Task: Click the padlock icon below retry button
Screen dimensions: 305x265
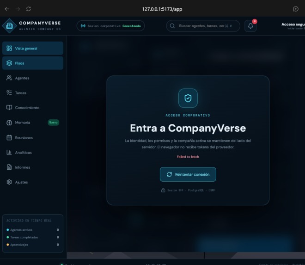Action: (163, 190)
